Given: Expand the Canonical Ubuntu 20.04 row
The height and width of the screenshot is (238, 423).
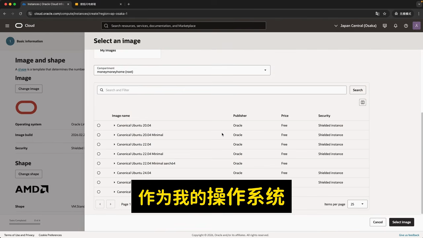Looking at the screenshot, I should pos(114,125).
